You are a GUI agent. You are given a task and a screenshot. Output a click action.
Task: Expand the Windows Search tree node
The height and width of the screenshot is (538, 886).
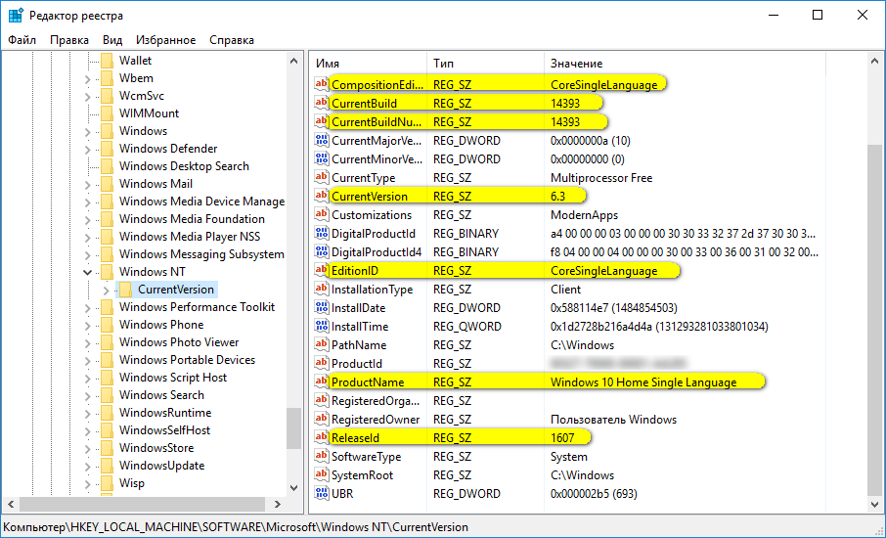88,395
